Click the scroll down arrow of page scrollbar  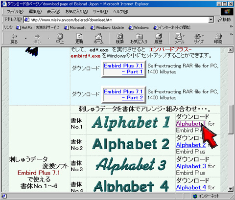click(230, 189)
